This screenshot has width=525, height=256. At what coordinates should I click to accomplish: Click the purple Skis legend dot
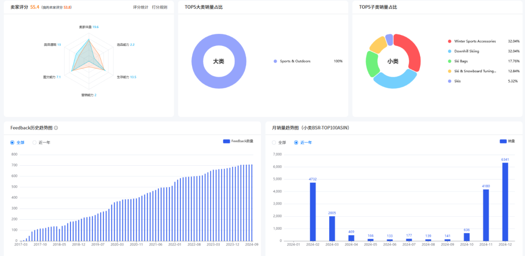pyautogui.click(x=450, y=81)
